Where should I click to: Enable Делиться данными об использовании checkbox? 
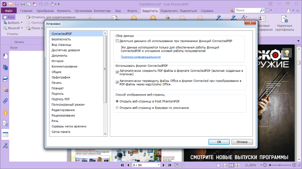point(117,41)
